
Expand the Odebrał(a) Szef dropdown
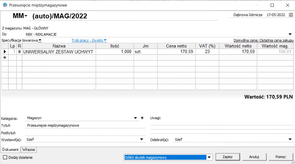(290, 139)
